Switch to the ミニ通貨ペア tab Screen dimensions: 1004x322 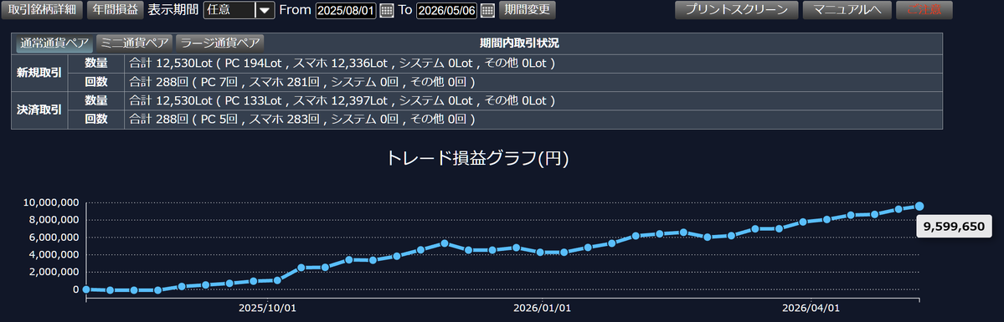pyautogui.click(x=135, y=43)
